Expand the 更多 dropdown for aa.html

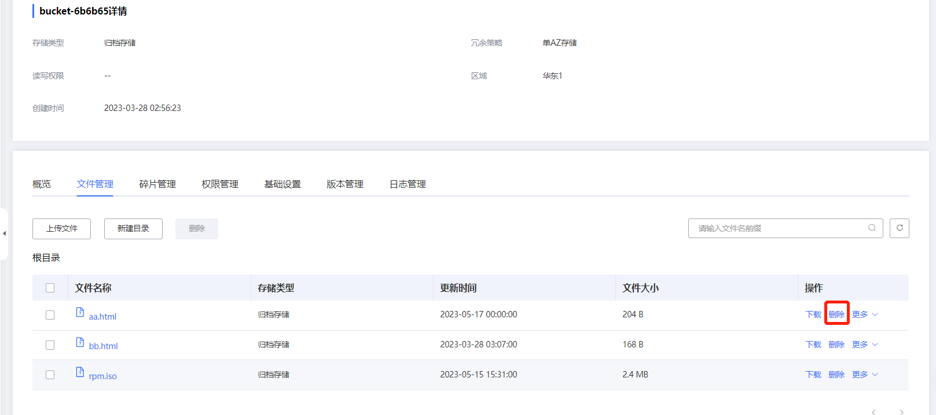[865, 314]
